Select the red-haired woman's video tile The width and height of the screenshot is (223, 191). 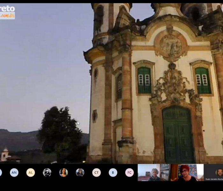tap(187, 173)
